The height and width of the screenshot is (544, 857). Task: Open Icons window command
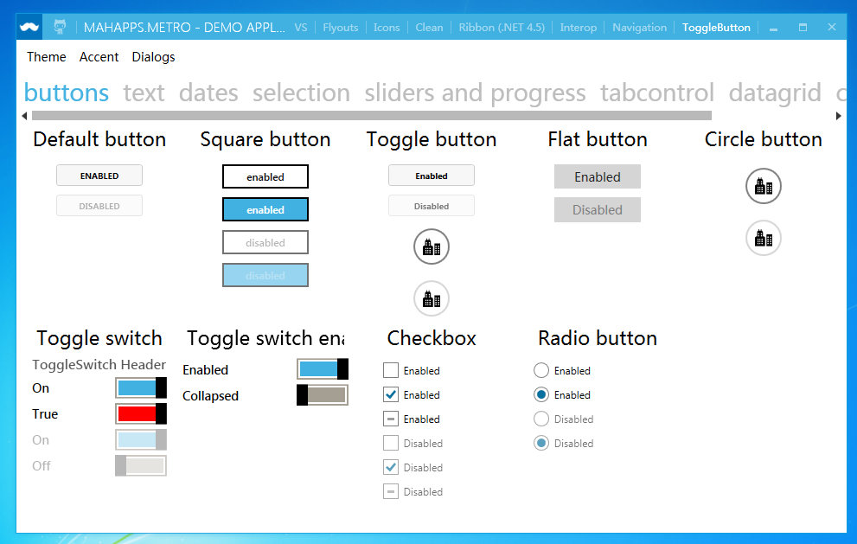[x=387, y=28]
